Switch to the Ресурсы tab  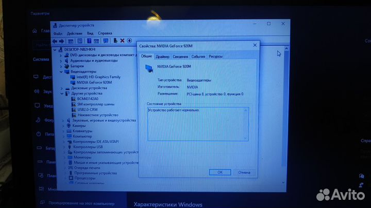tap(215, 56)
